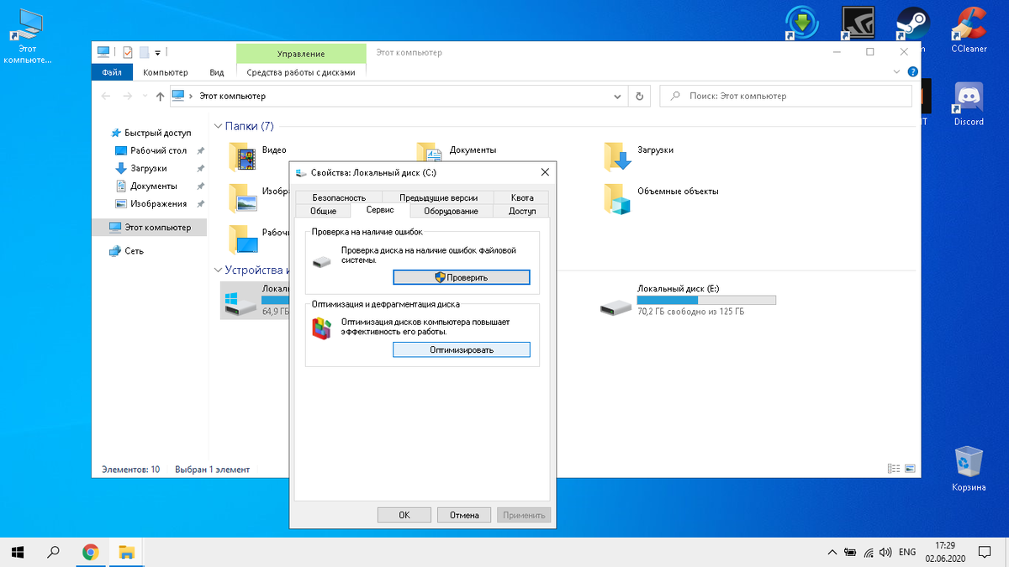Viewport: 1009px width, 567px height.
Task: Collapse the Папки (7) group
Action: pos(218,126)
